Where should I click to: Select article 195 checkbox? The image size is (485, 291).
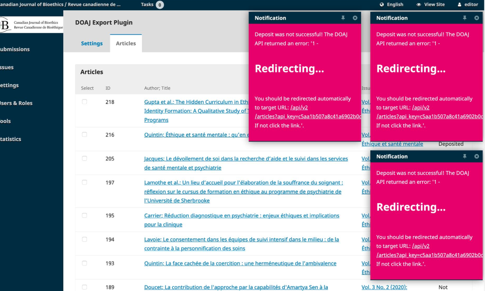[x=85, y=215]
